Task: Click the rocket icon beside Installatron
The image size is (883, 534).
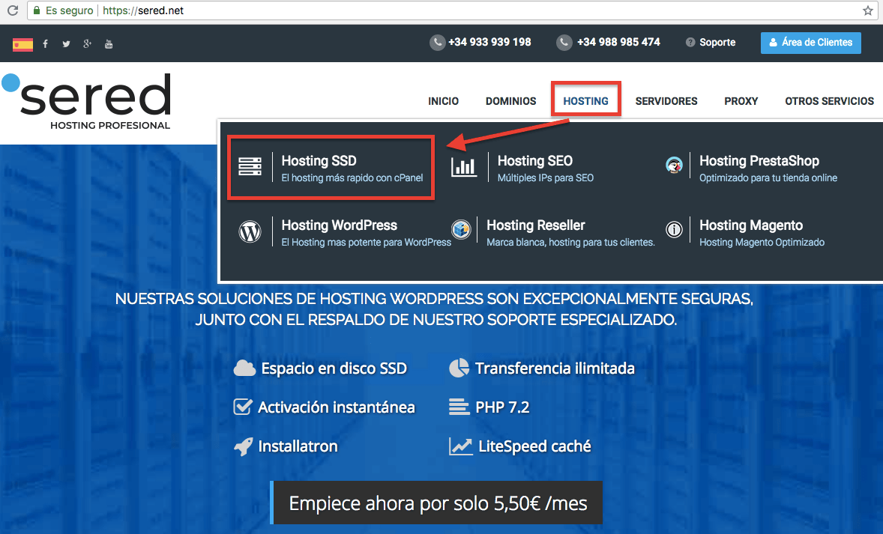Action: tap(244, 447)
